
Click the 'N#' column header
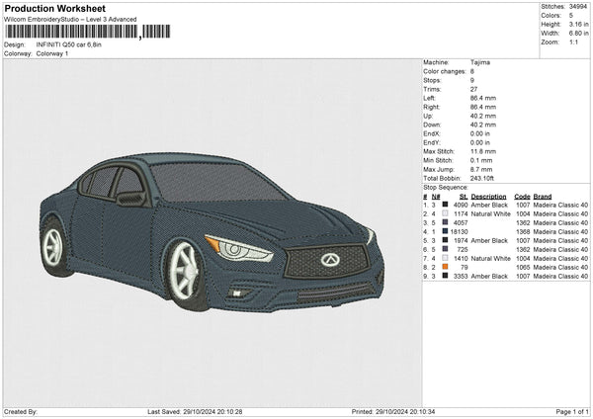click(436, 197)
